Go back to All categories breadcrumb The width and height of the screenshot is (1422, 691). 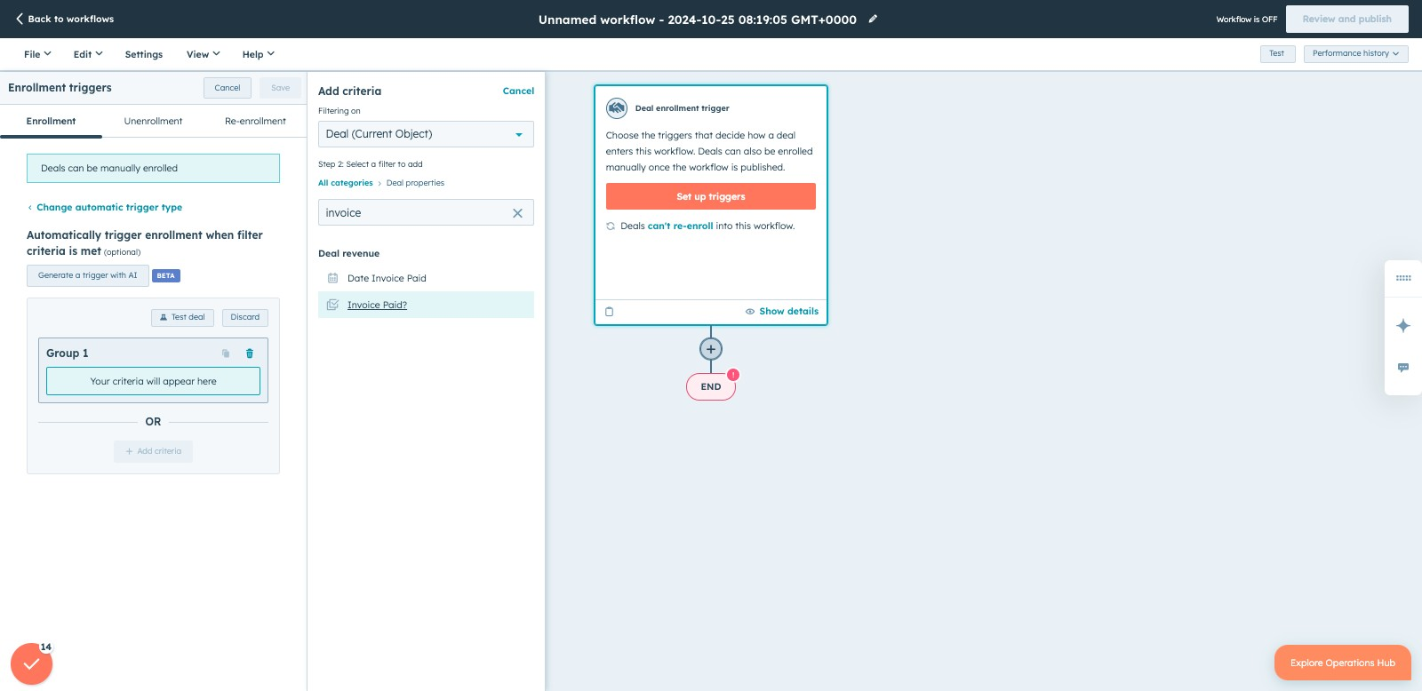tap(346, 183)
